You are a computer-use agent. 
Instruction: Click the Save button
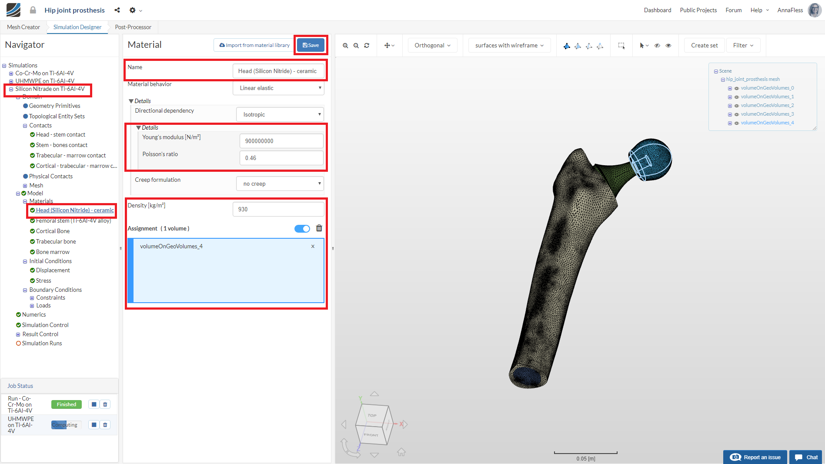pyautogui.click(x=311, y=45)
